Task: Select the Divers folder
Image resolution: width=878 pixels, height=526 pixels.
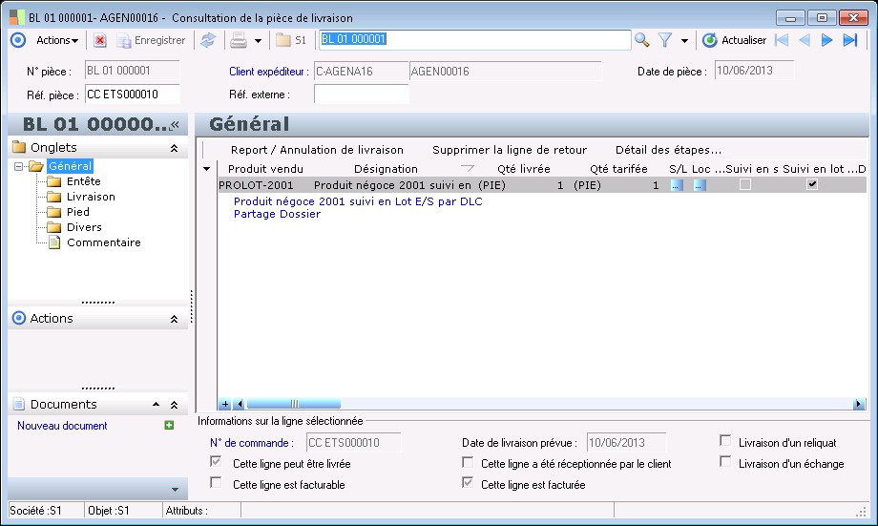Action: point(84,227)
